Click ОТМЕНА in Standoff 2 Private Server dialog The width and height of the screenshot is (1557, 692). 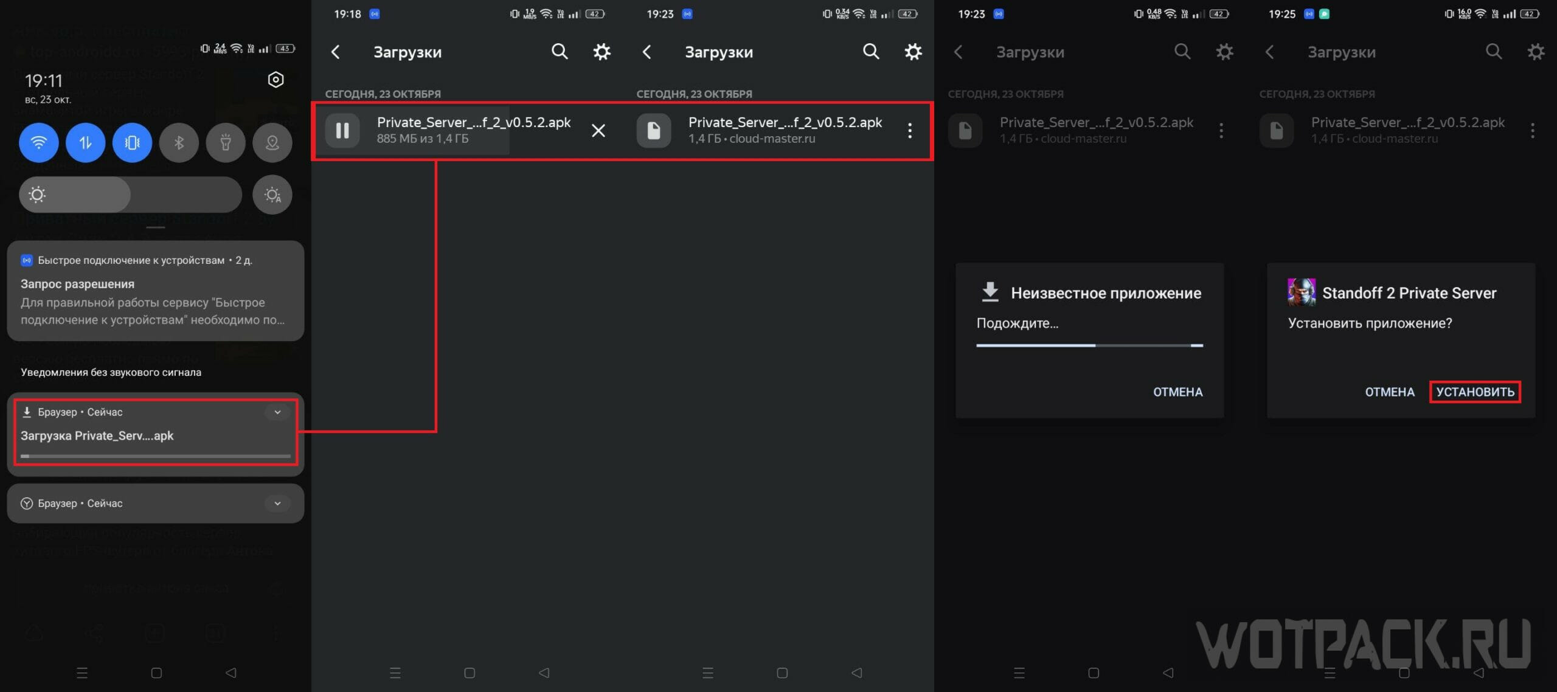pos(1390,392)
